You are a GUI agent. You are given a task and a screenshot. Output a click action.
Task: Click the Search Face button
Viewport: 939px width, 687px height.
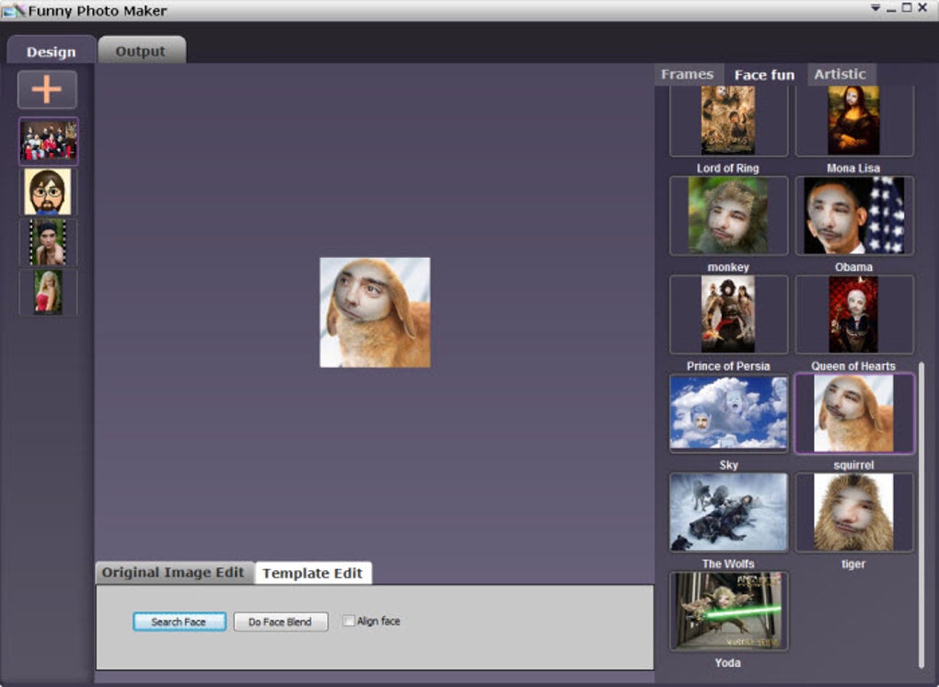pos(180,622)
